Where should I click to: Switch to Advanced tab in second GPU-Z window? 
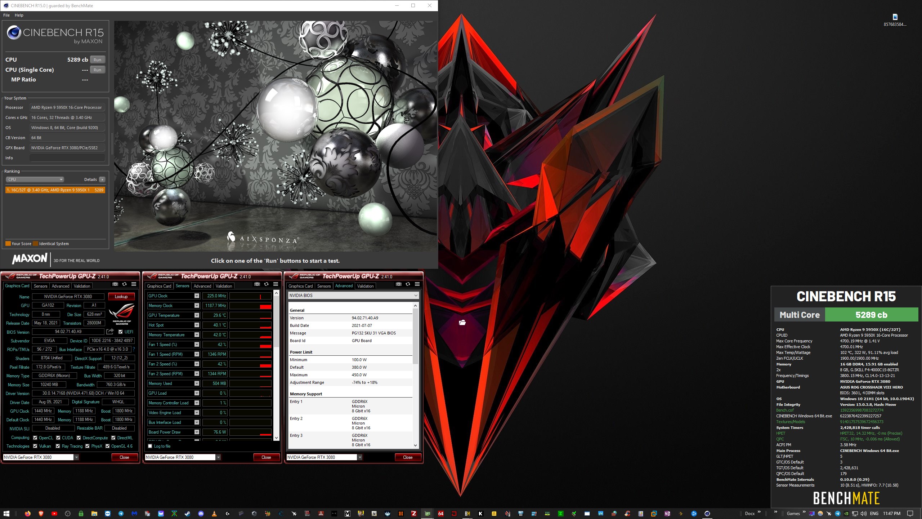tap(202, 286)
